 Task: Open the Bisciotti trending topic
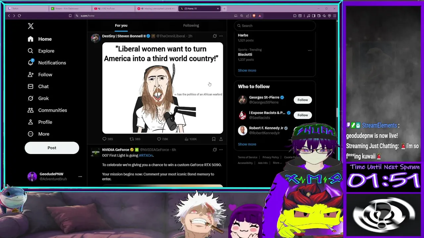click(x=245, y=55)
